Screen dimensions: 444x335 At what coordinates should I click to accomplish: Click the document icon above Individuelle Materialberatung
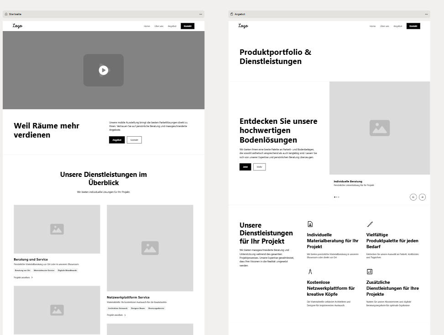tap(310, 224)
